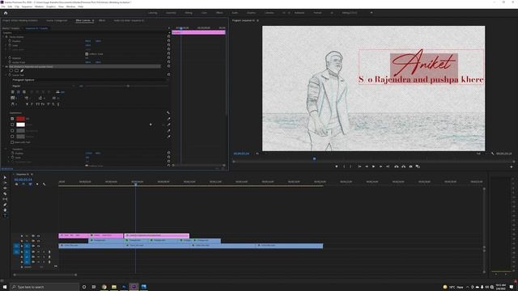Open the Window menu

pyautogui.click(x=70, y=6)
